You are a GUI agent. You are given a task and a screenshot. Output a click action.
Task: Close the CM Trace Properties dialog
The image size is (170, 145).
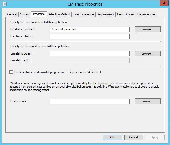(x=164, y=3)
